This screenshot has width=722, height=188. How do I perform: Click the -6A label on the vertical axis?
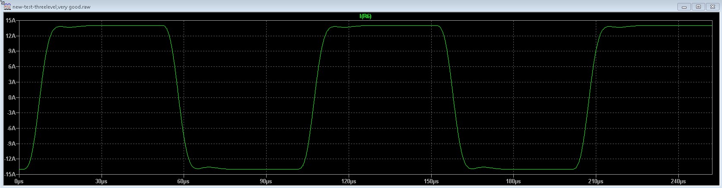pyautogui.click(x=11, y=128)
